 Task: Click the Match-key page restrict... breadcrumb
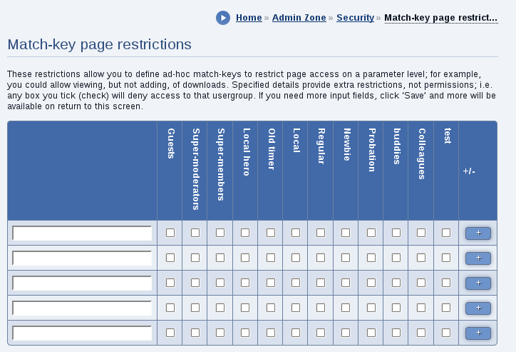pyautogui.click(x=441, y=18)
